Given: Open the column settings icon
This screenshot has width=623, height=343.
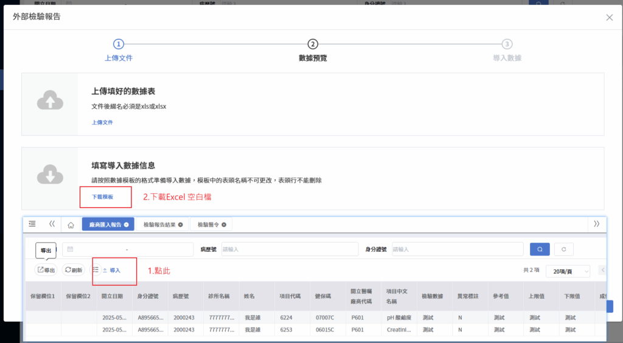Looking at the screenshot, I should tap(96, 269).
